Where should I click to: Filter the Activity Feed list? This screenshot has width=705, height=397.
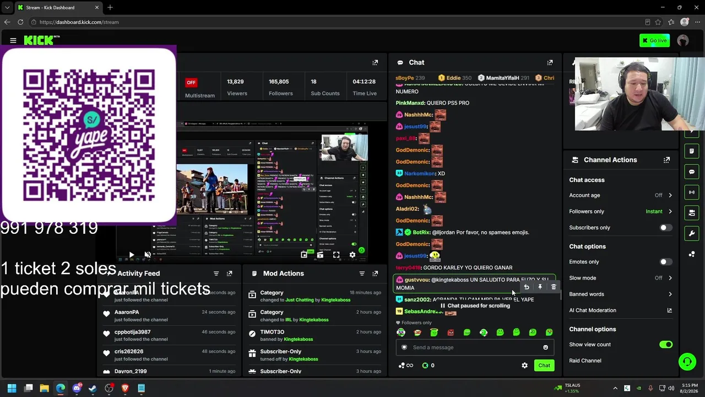216,273
